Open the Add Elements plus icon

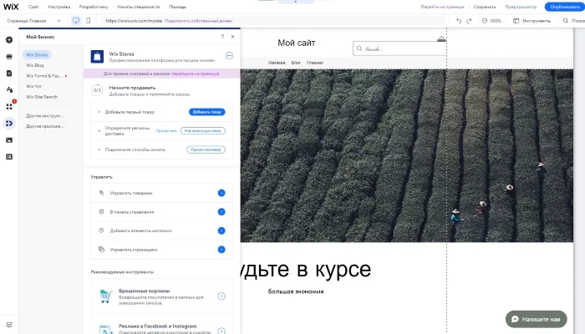tap(9, 40)
